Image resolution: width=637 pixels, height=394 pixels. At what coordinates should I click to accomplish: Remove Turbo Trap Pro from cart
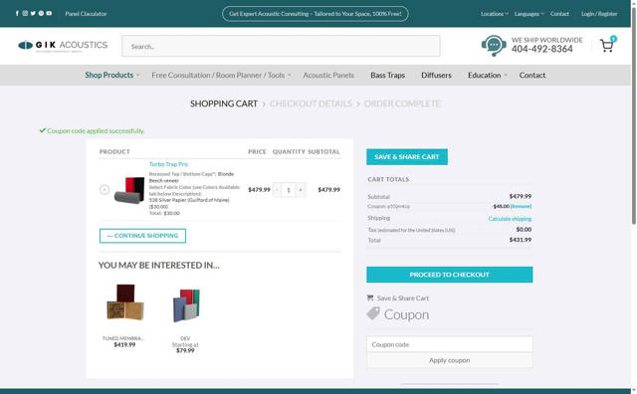point(105,190)
